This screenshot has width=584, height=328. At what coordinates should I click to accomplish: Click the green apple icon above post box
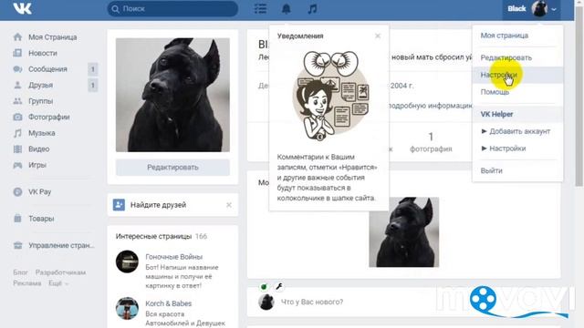click(264, 286)
